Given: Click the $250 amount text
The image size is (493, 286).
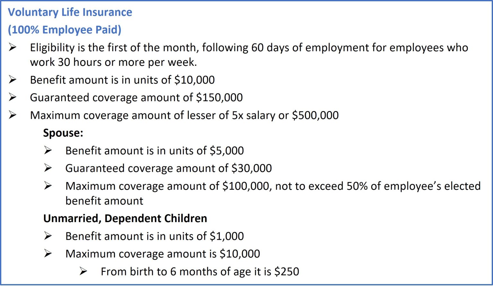Looking at the screenshot, I should [x=287, y=272].
